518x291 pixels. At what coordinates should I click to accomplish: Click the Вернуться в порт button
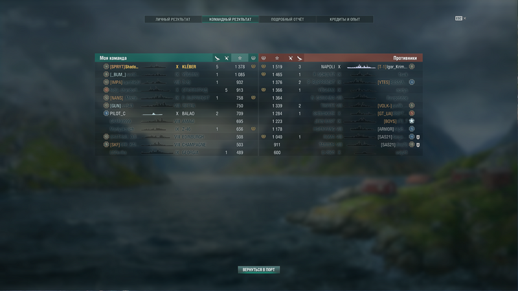point(258,270)
